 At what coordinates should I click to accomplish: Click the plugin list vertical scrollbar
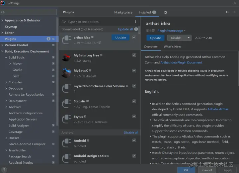139,30
